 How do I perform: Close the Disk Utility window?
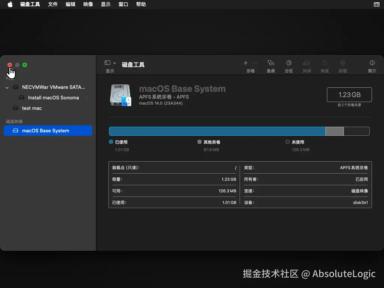[9, 65]
